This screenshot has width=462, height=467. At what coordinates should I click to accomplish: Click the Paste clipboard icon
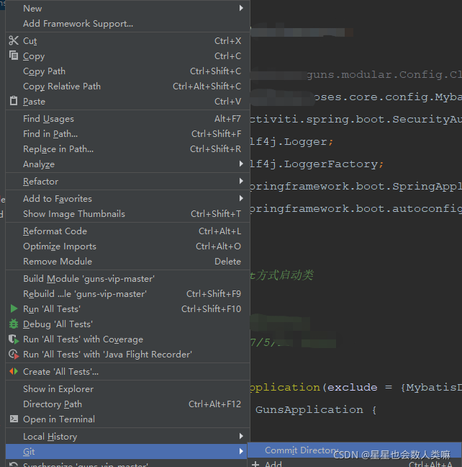tap(14, 101)
